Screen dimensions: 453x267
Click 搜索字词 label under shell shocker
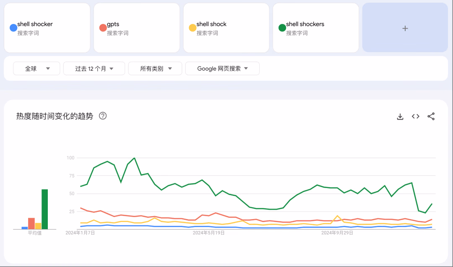click(x=28, y=33)
